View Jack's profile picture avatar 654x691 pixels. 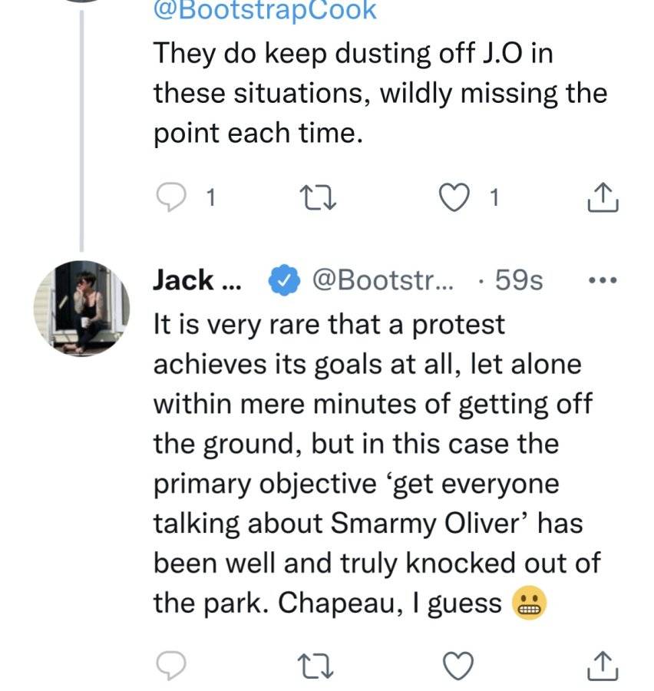pos(82,309)
